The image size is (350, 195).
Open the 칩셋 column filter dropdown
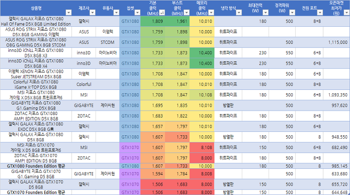coord(138,12)
